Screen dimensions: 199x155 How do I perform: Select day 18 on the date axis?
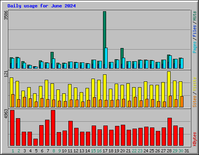point(111,151)
